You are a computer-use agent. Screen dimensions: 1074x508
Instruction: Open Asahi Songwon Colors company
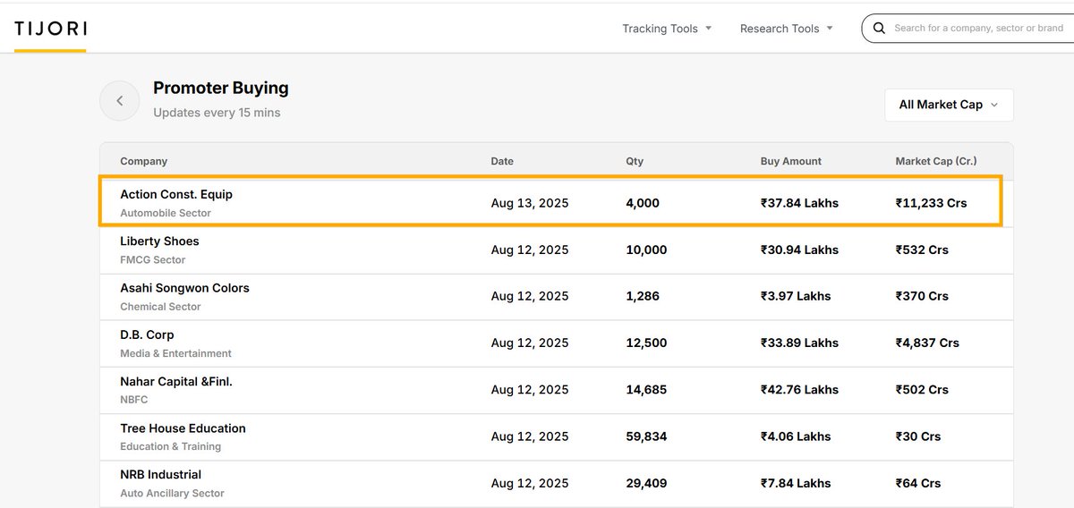point(184,288)
